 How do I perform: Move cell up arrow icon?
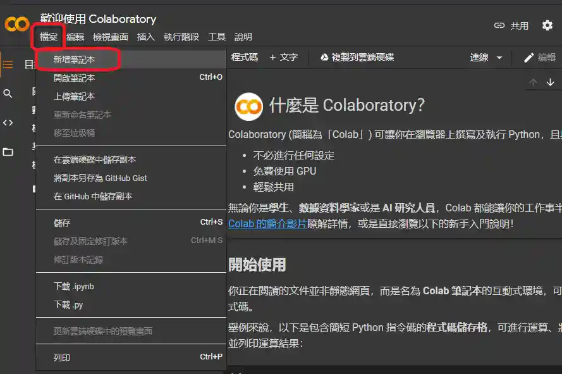pos(533,82)
